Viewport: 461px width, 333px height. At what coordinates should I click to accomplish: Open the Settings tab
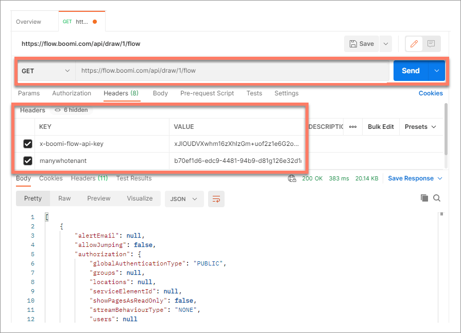pos(286,93)
